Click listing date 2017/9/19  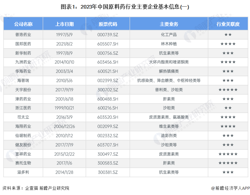64,90
